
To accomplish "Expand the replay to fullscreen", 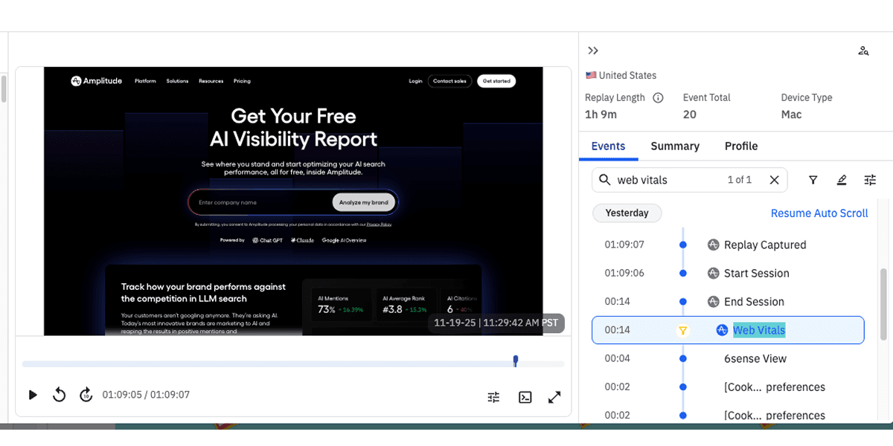I will pos(554,396).
